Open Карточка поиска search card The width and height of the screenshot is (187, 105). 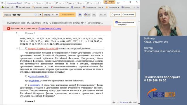tap(40, 7)
